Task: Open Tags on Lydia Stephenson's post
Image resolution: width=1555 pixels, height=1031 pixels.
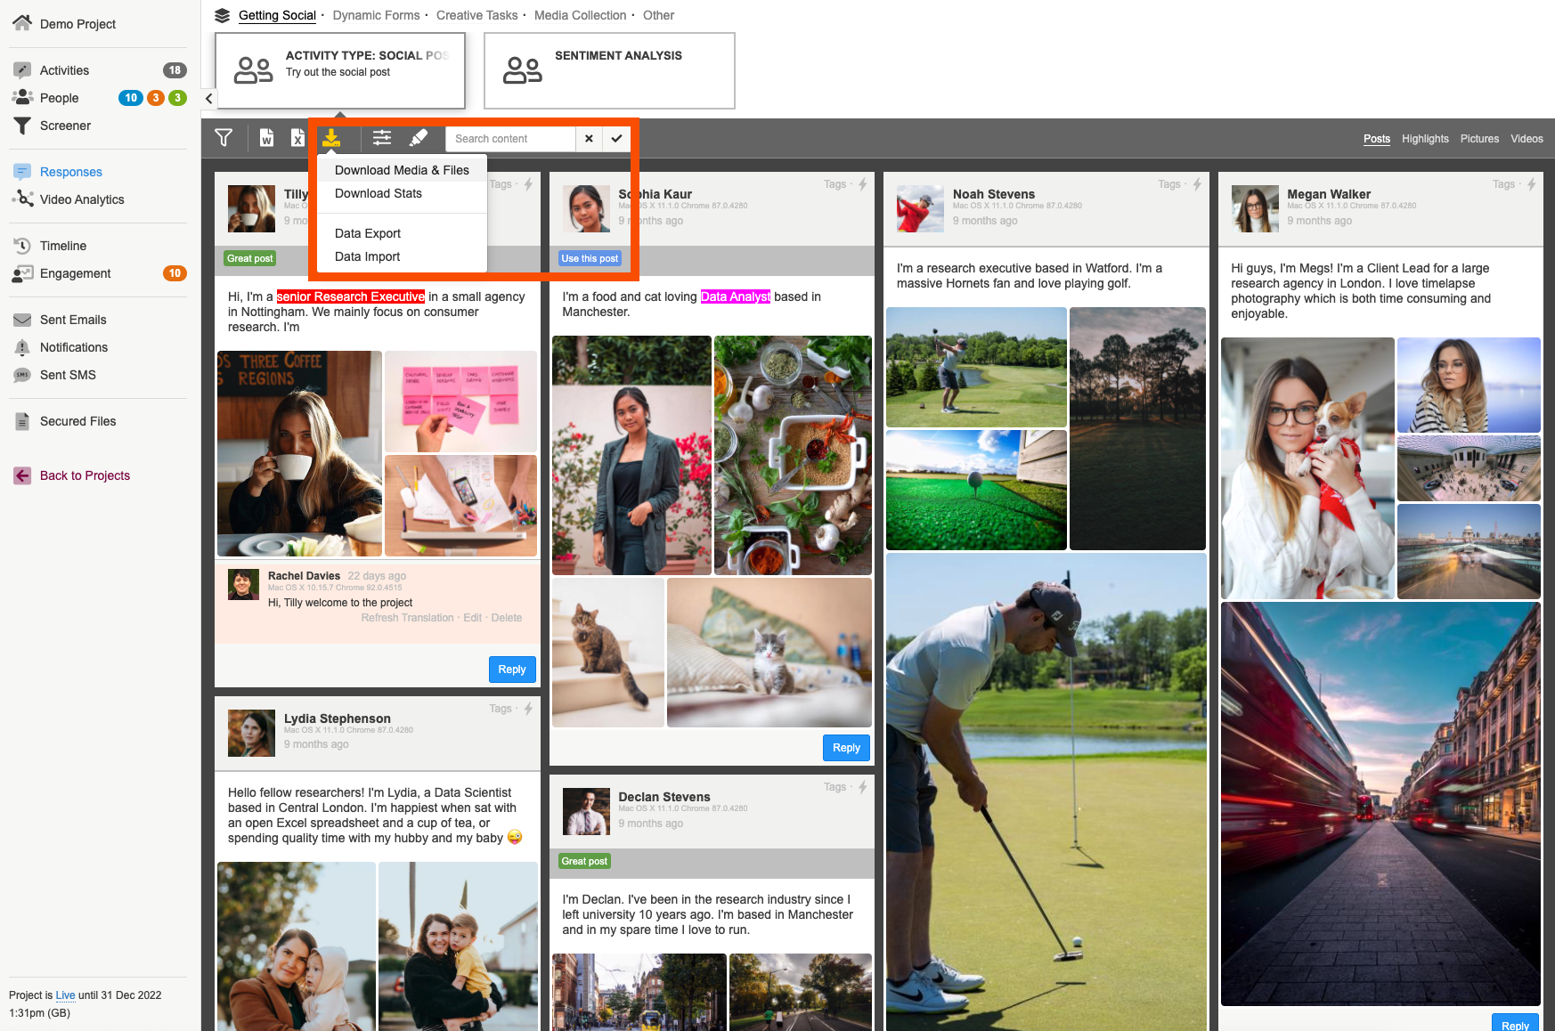Action: click(x=500, y=709)
